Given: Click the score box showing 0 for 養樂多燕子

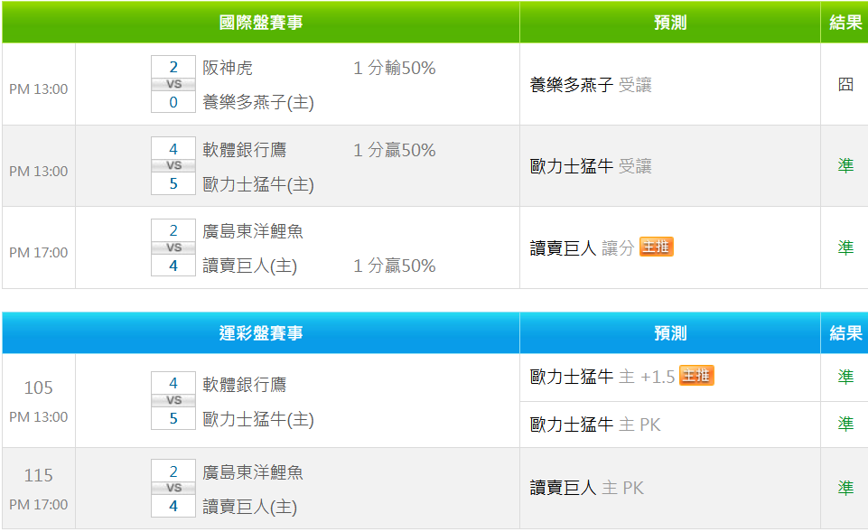Looking at the screenshot, I should [173, 102].
